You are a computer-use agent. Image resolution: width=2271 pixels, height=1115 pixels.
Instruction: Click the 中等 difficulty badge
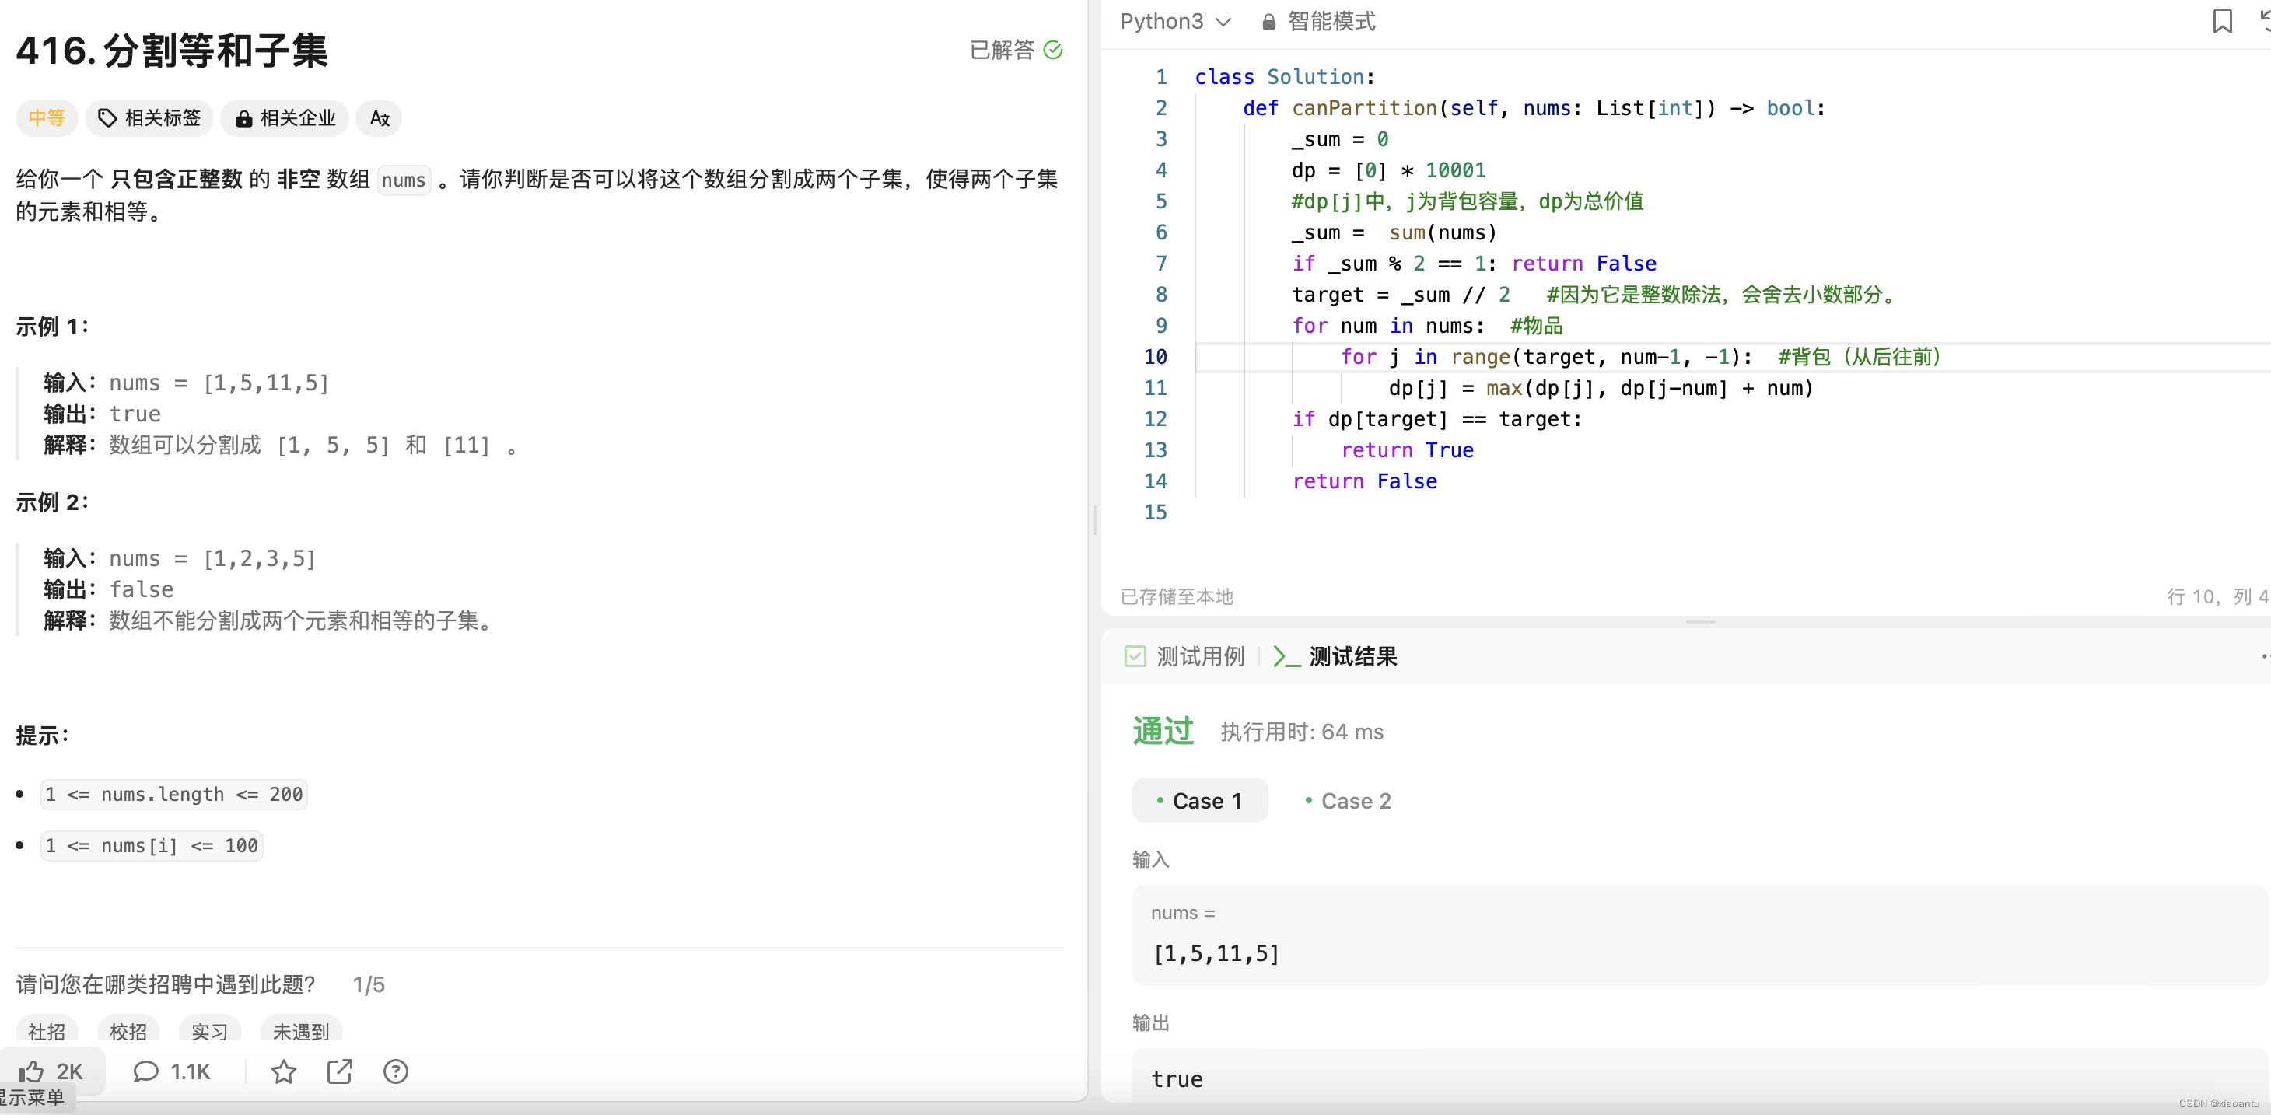[x=47, y=118]
